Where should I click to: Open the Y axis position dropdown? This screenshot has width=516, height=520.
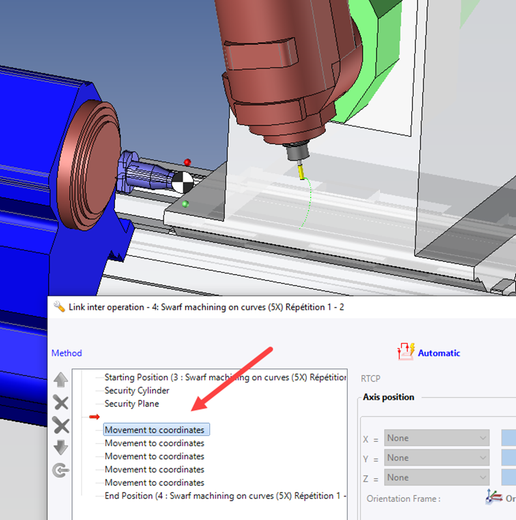click(436, 458)
